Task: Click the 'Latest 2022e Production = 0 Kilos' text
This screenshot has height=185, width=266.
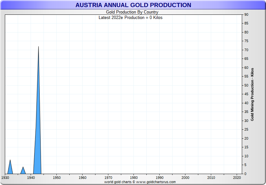Action: (131, 17)
